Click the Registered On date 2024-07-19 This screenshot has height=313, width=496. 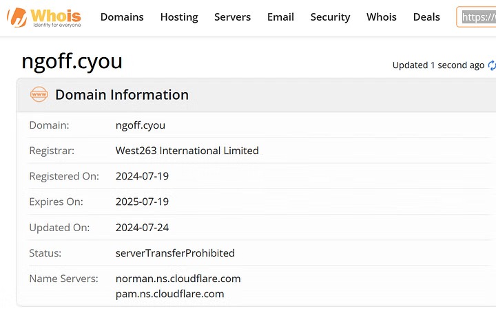click(x=142, y=176)
